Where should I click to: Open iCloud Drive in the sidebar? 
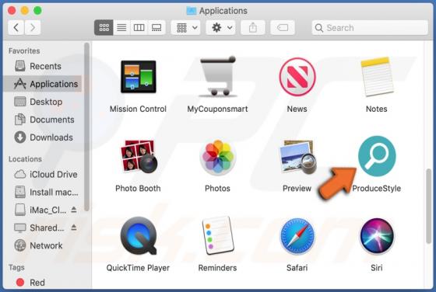click(x=43, y=174)
